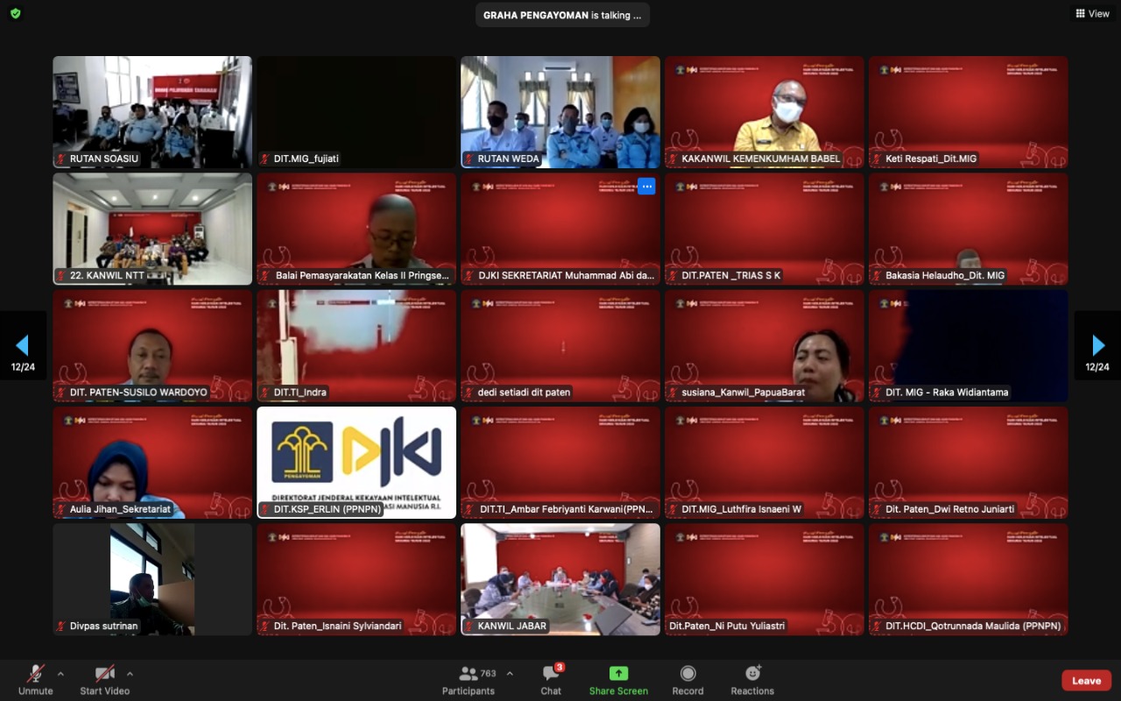Select the KANWIL JABAR video tile

560,578
